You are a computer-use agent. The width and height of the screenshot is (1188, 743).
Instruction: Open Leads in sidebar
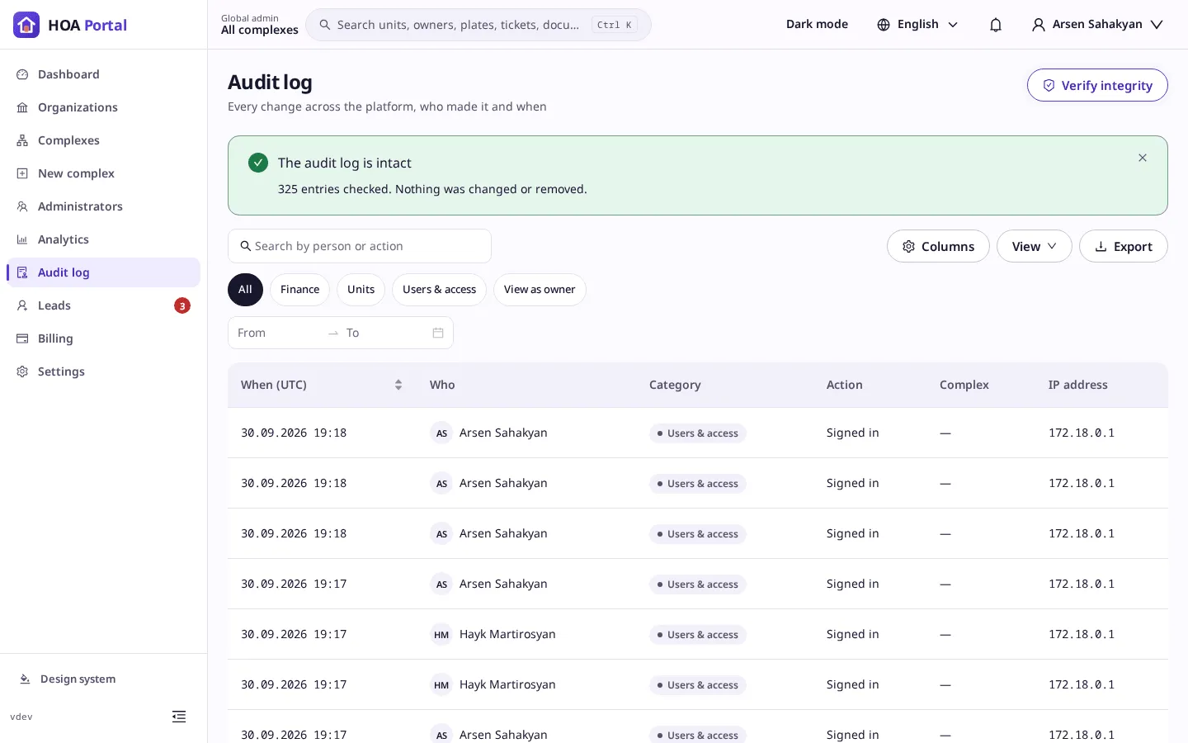[103, 305]
